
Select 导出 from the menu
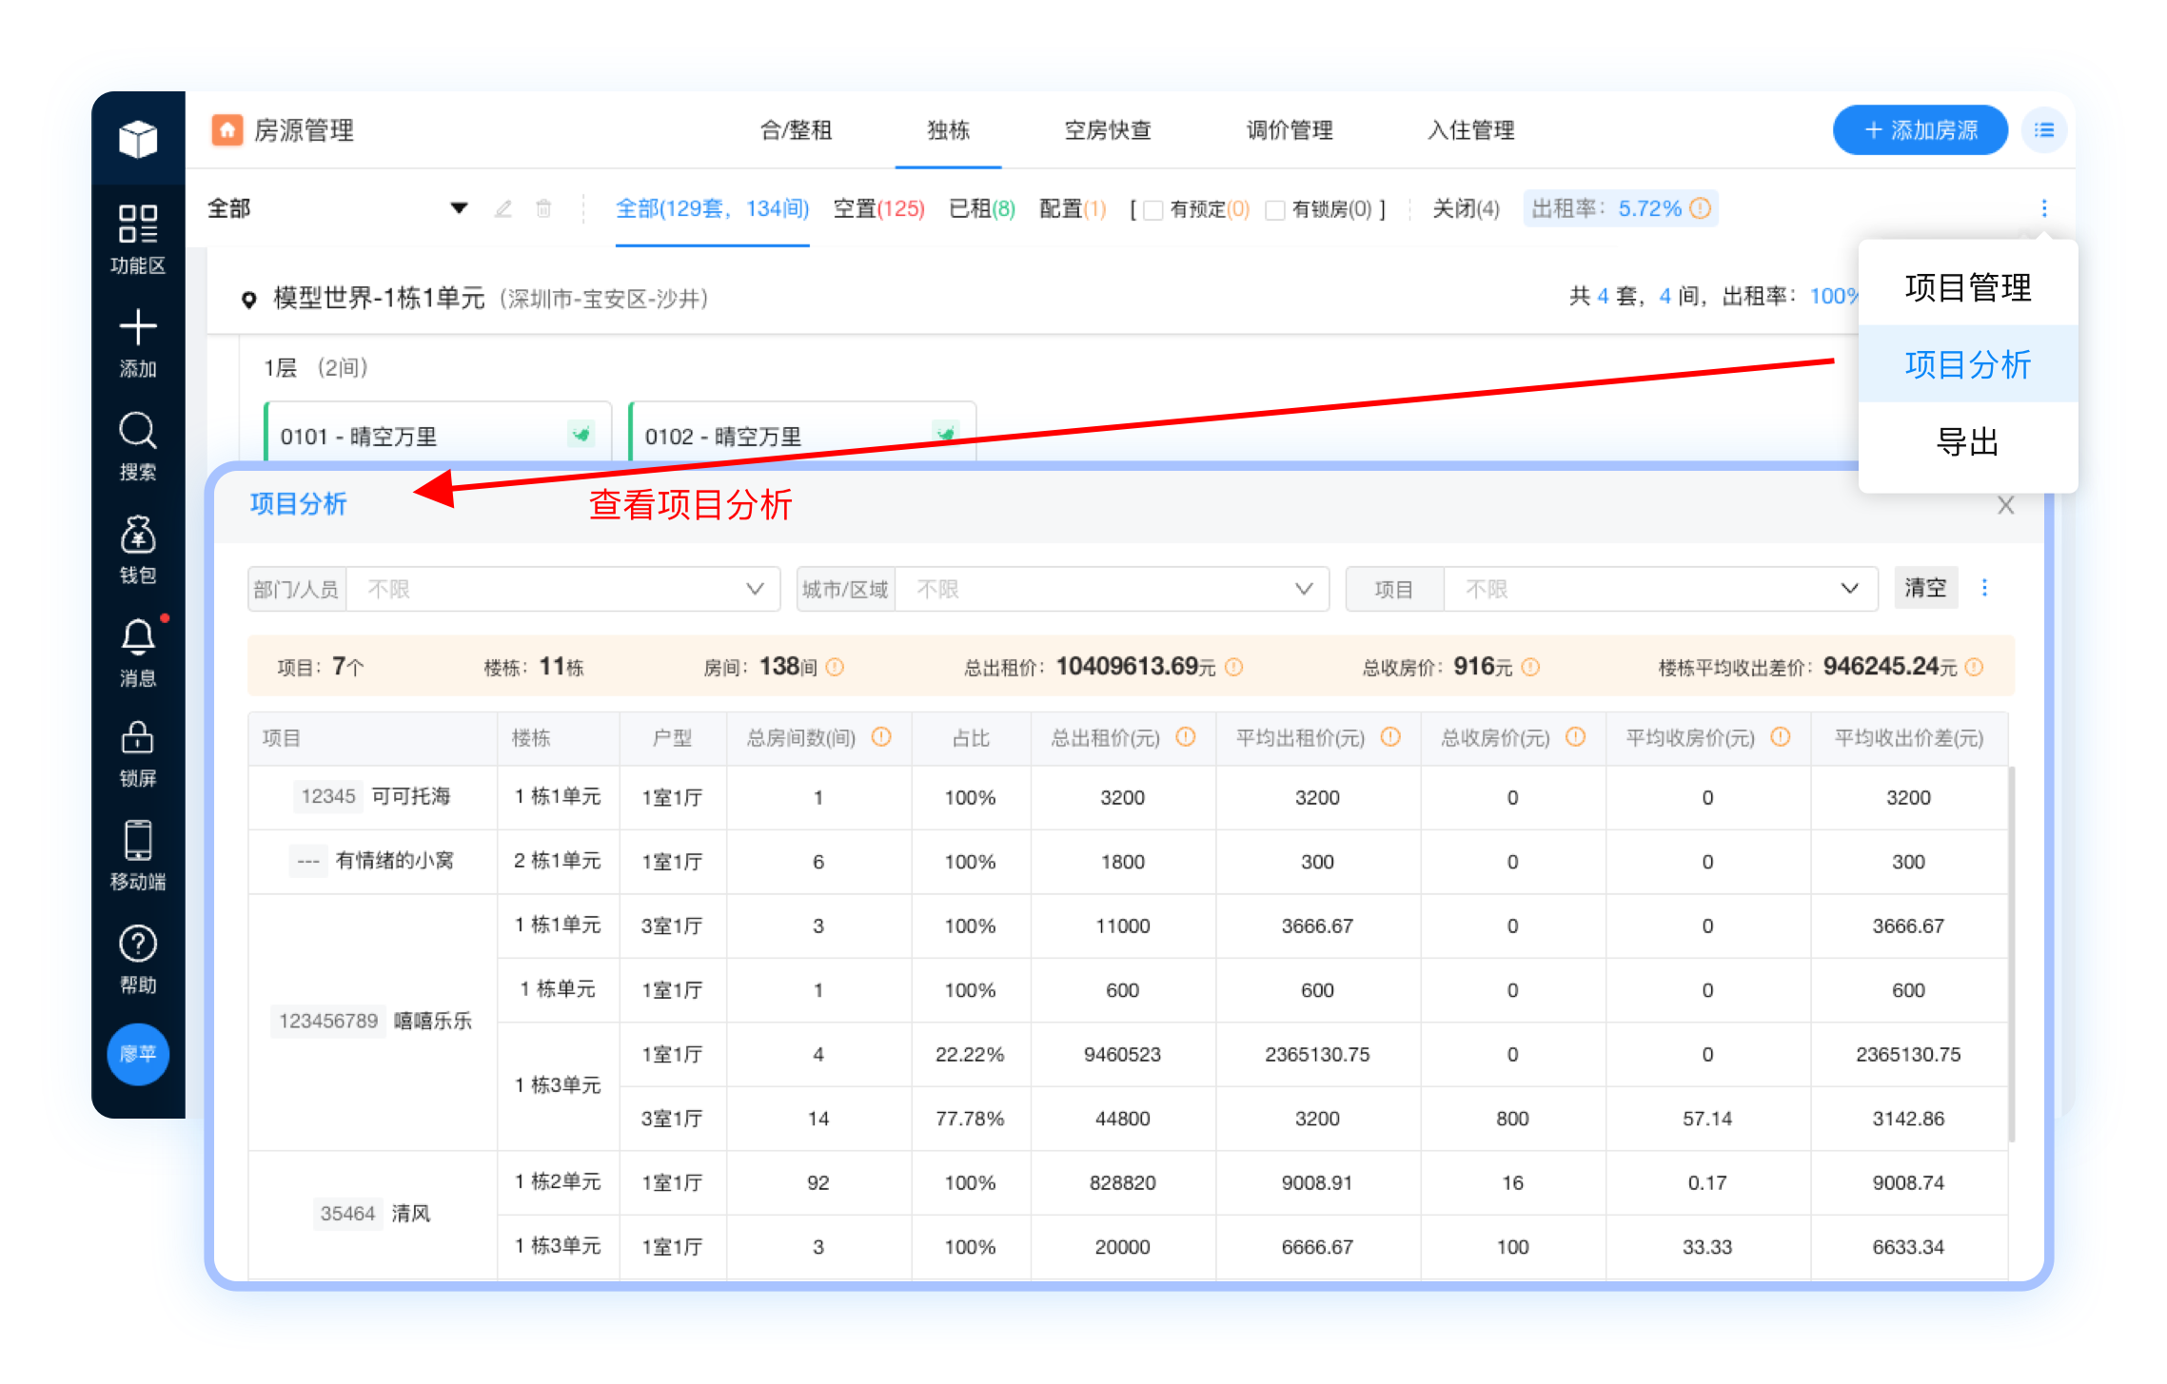click(x=1967, y=442)
